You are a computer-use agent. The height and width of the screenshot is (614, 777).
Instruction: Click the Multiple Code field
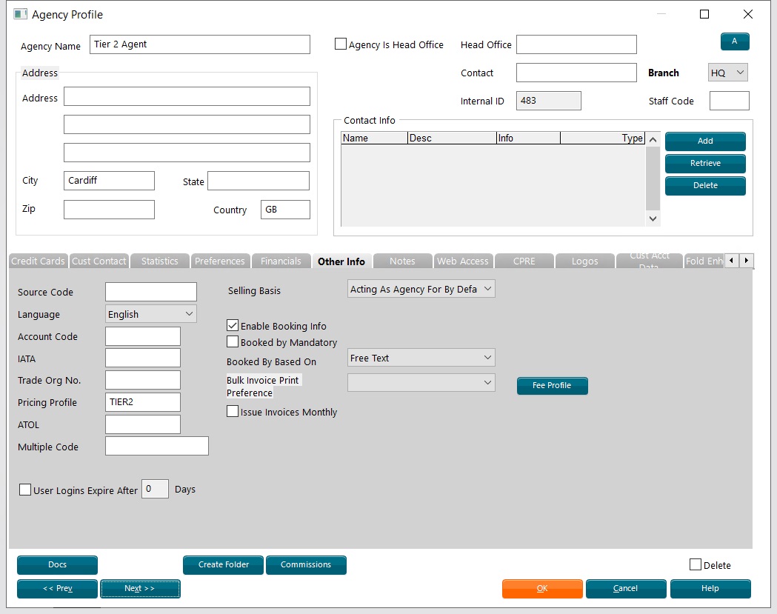pyautogui.click(x=156, y=446)
